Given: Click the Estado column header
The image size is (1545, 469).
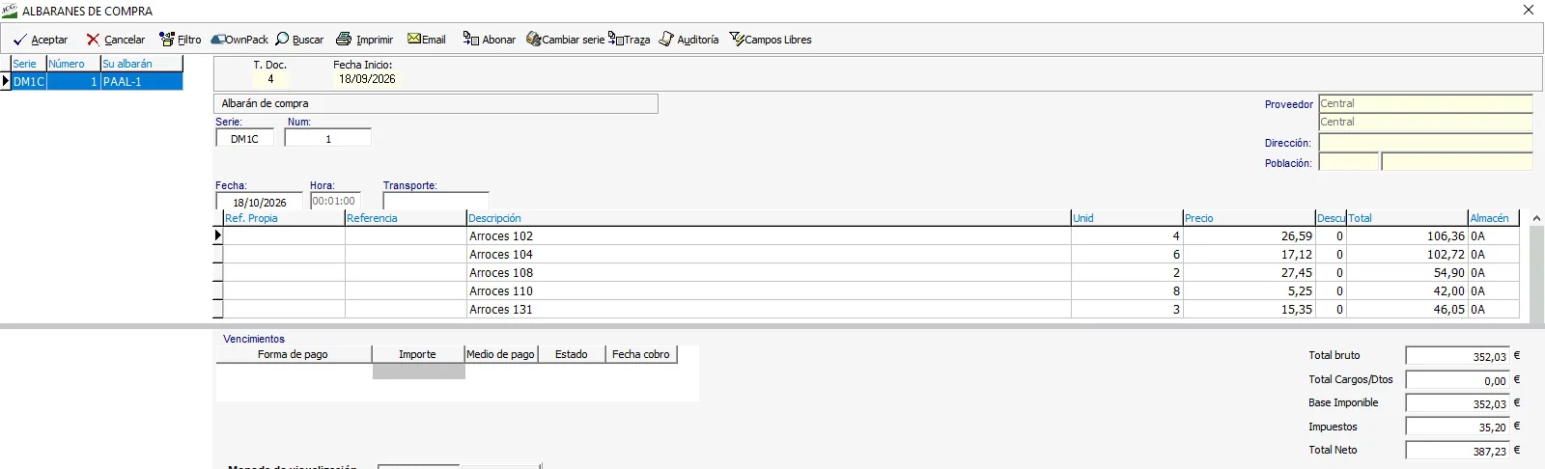Looking at the screenshot, I should [572, 355].
